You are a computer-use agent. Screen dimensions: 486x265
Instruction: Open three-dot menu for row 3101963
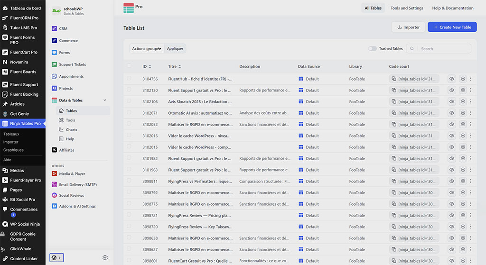tap(470, 170)
